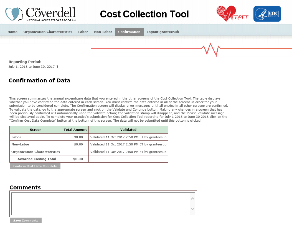Select the Labor row label in table

coord(16,137)
